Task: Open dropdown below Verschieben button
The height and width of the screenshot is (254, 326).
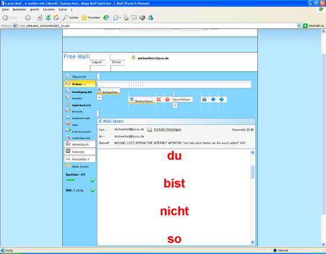Action: [x=175, y=105]
